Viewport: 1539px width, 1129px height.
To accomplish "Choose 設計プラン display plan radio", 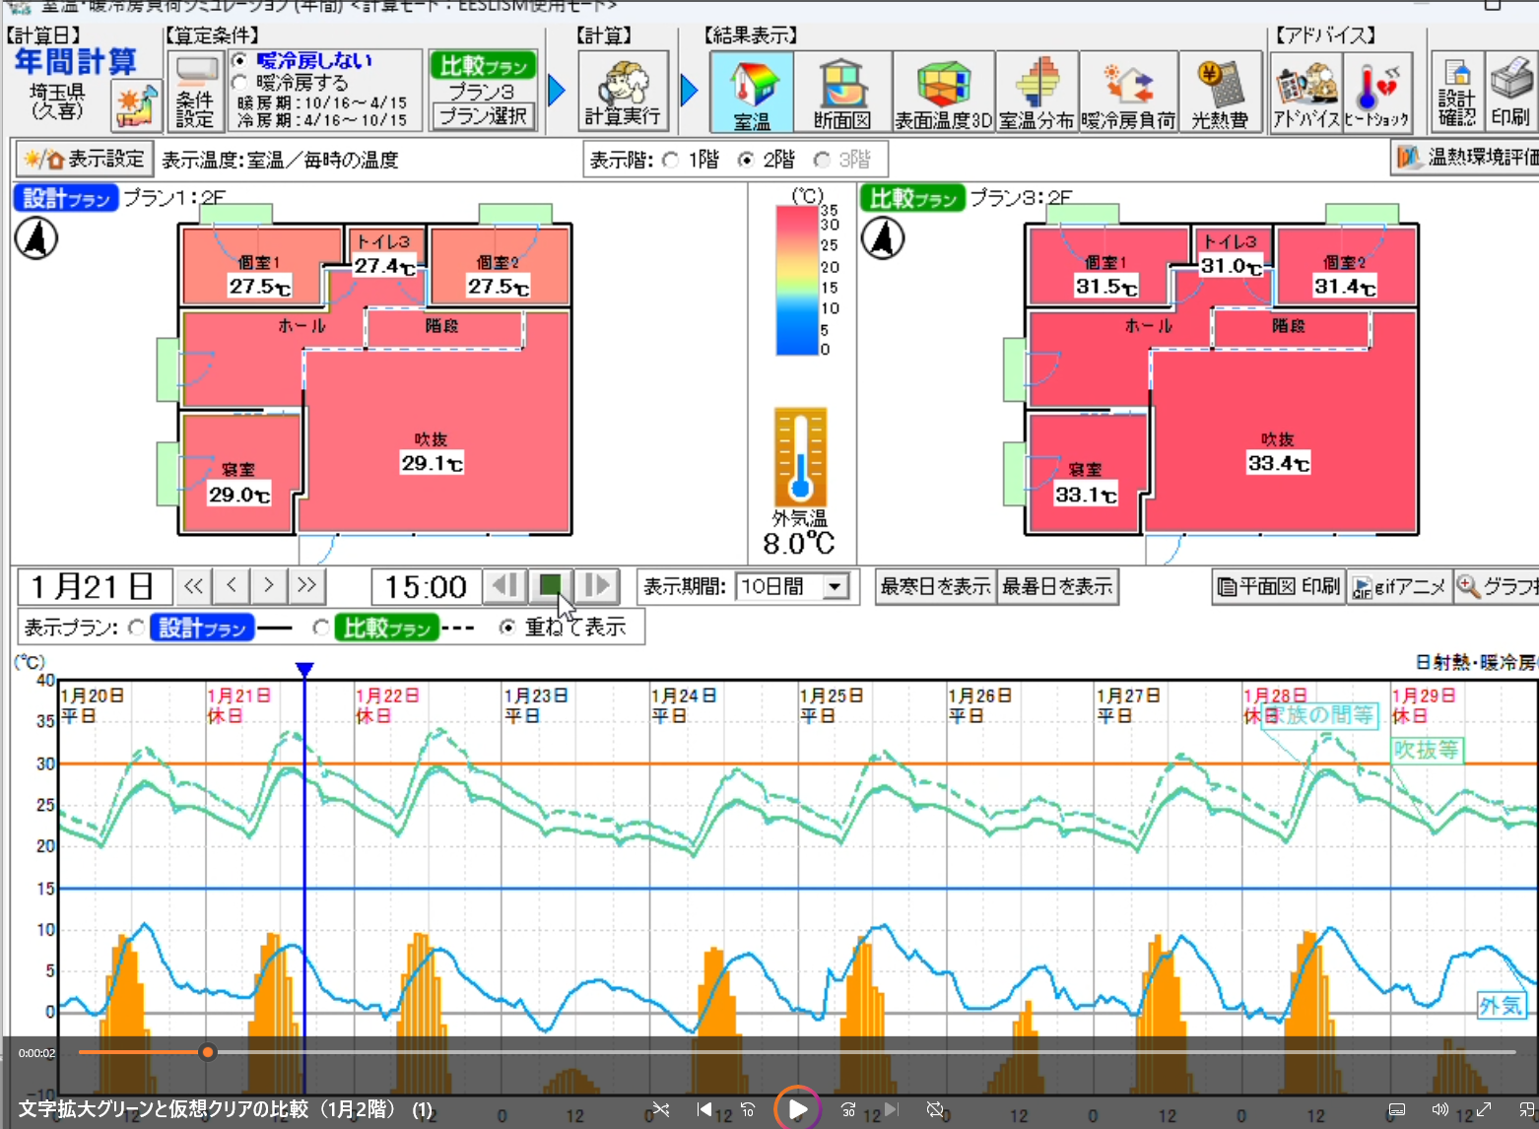I will 137,628.
